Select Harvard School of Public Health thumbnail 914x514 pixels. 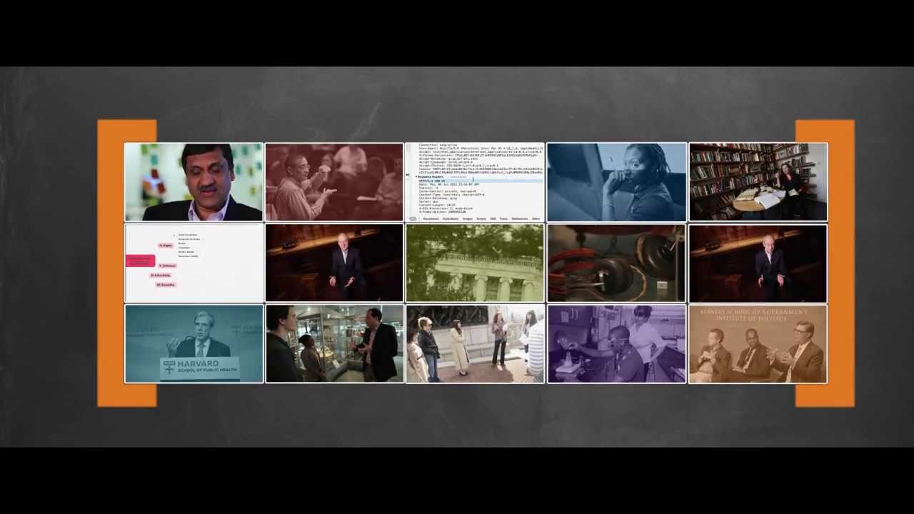194,344
